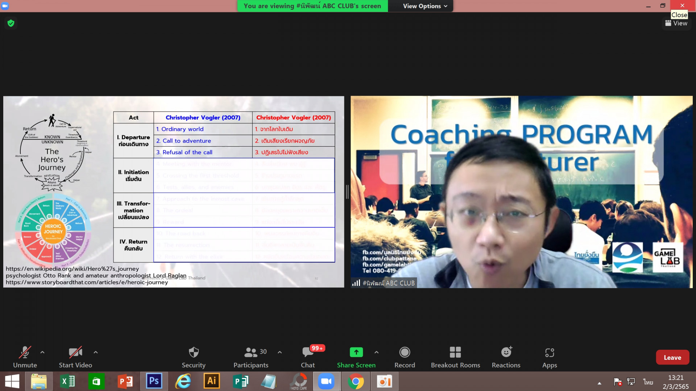Image resolution: width=696 pixels, height=391 pixels.
Task: Expand audio options arrow next to Unmute
Action: click(x=42, y=352)
